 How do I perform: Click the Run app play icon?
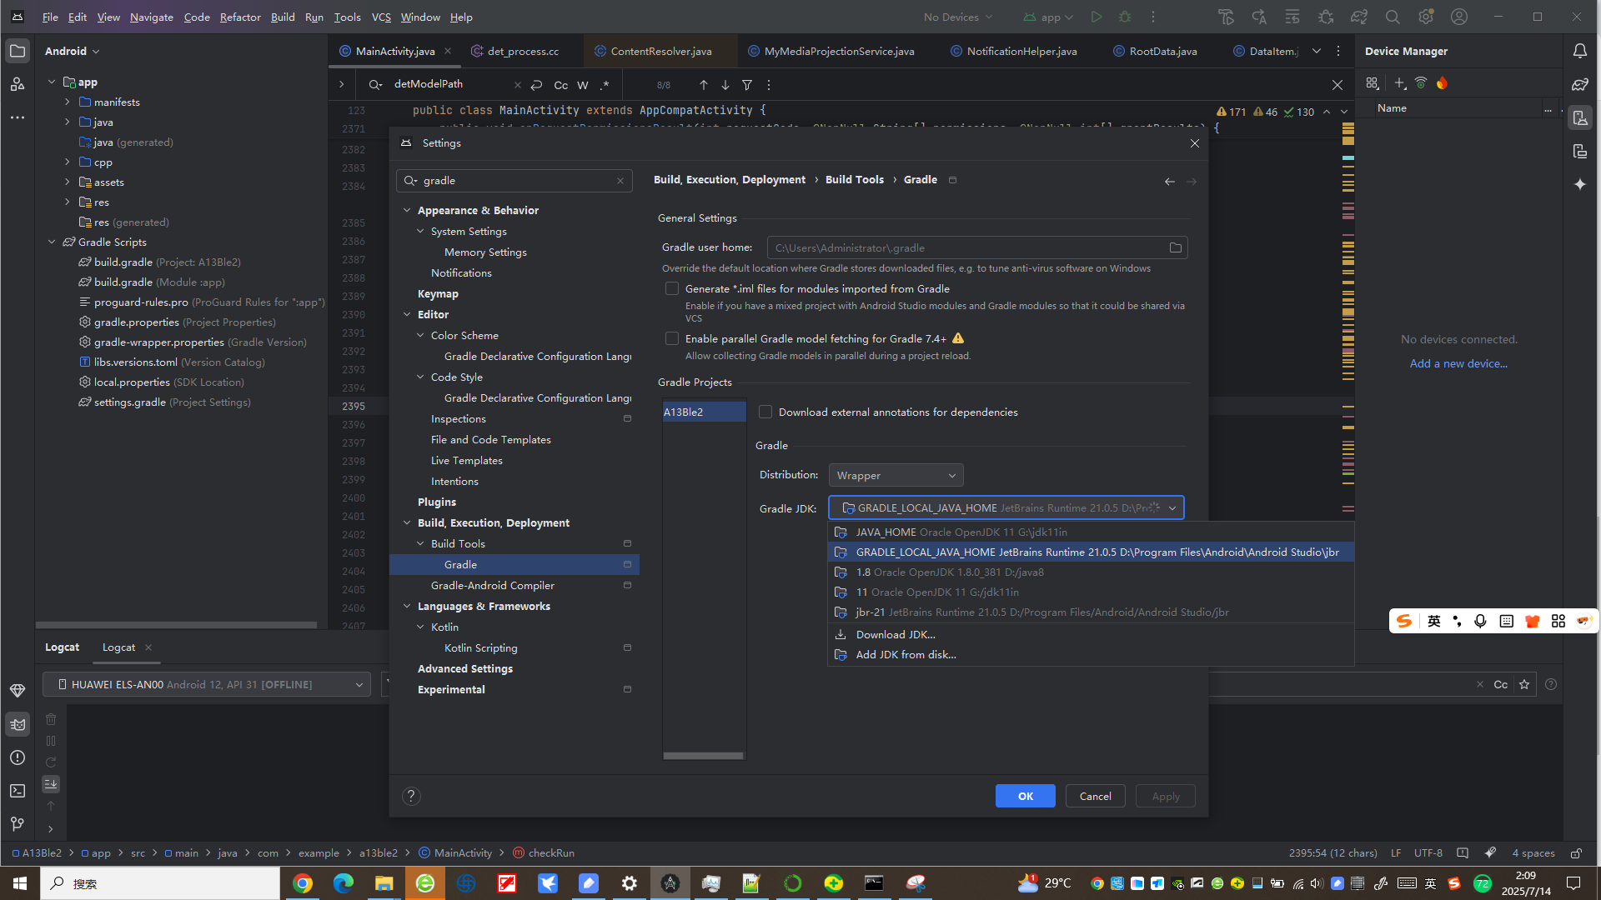pyautogui.click(x=1097, y=17)
